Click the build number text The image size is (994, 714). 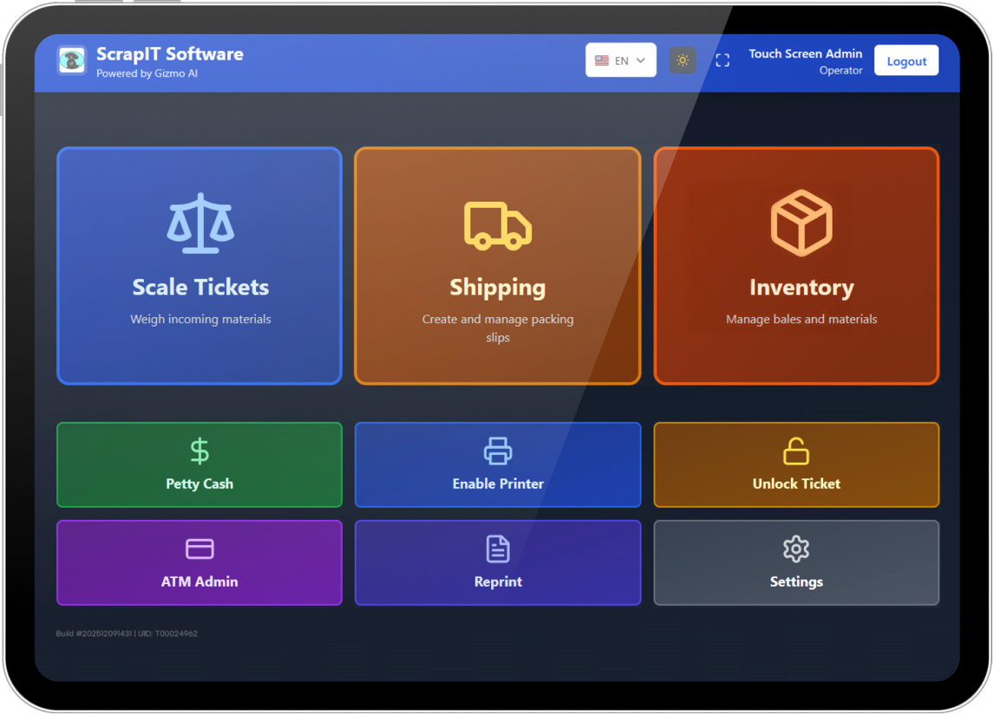[x=126, y=633]
